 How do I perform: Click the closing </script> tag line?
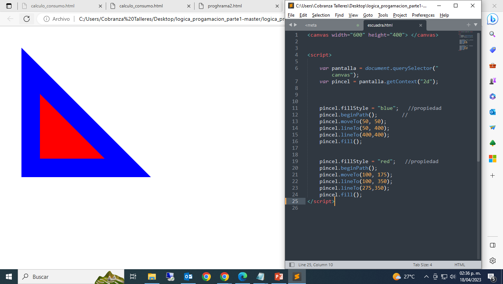click(321, 201)
